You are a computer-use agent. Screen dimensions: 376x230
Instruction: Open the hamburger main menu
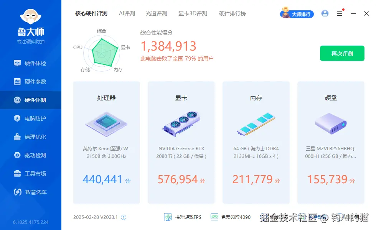pos(340,13)
